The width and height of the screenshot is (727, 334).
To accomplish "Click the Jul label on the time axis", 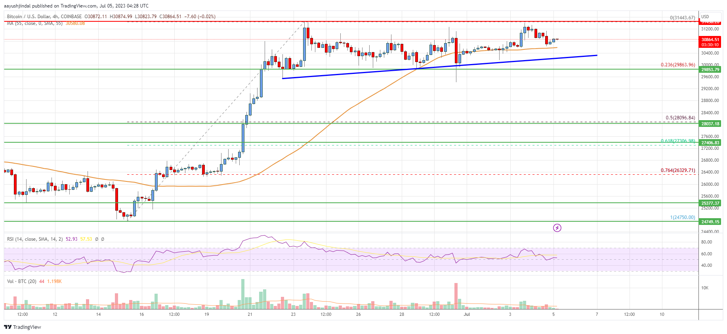I will click(x=467, y=314).
